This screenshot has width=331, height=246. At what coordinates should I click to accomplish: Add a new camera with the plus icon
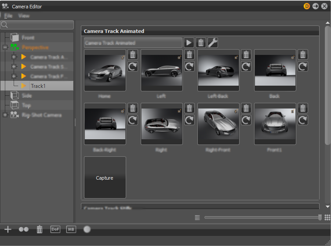[x=8, y=229]
